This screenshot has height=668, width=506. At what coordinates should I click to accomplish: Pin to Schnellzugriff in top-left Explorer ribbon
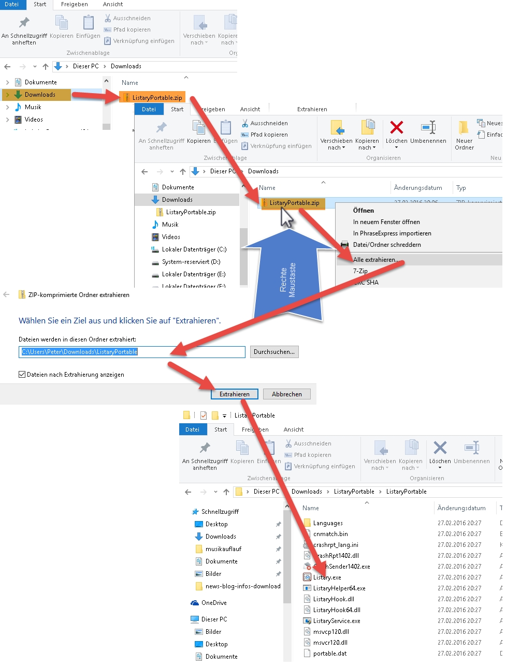[x=24, y=30]
